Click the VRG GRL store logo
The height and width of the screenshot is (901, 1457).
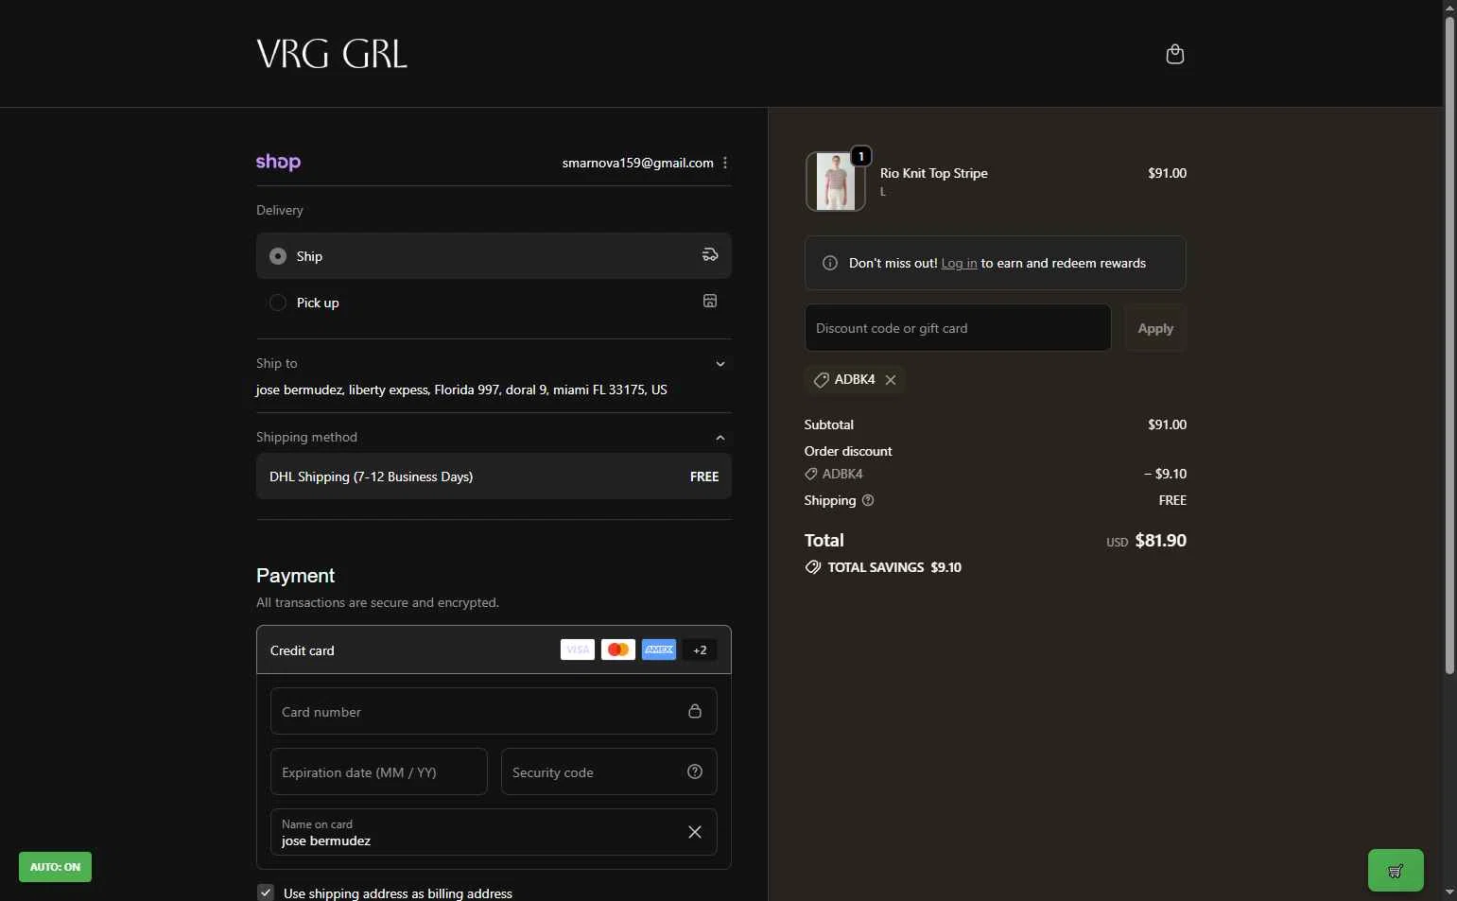332,54
